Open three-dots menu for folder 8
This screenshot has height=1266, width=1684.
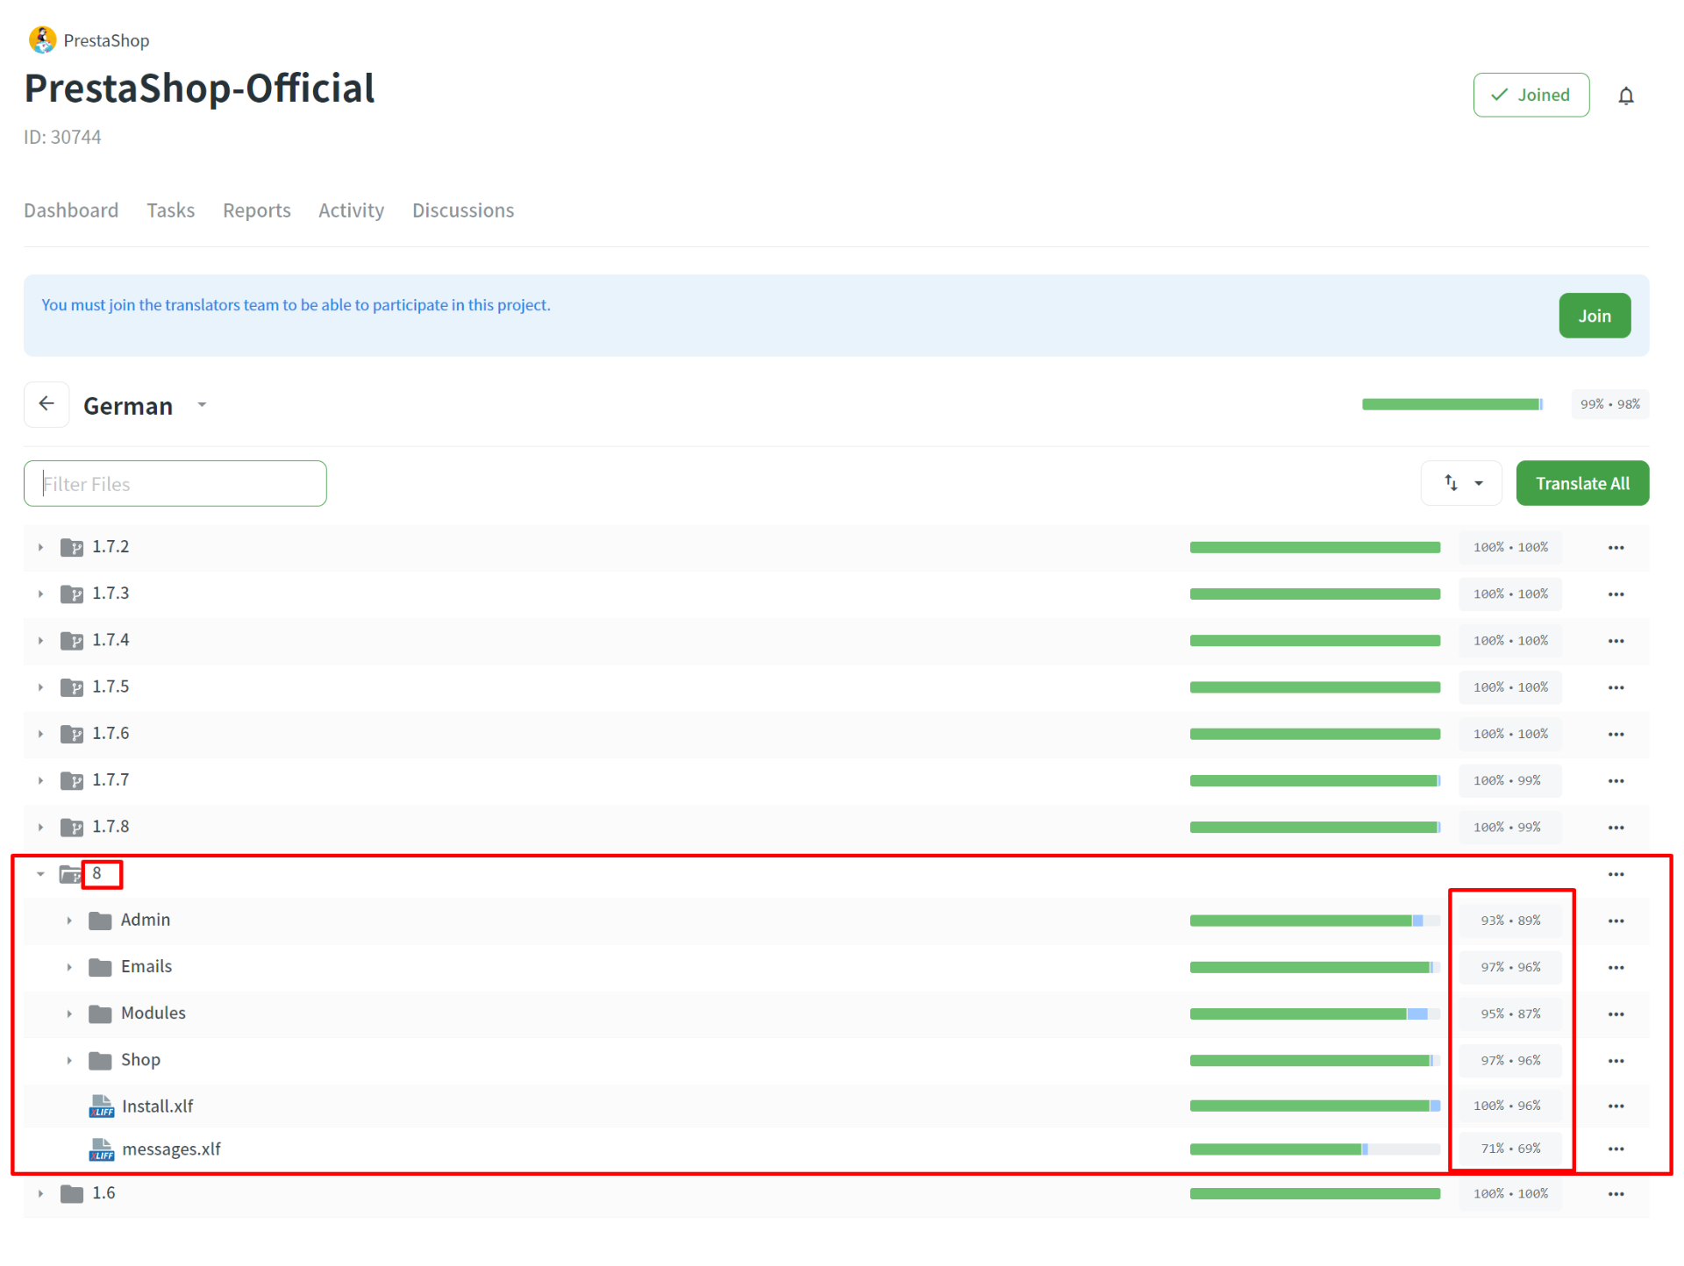1616,874
